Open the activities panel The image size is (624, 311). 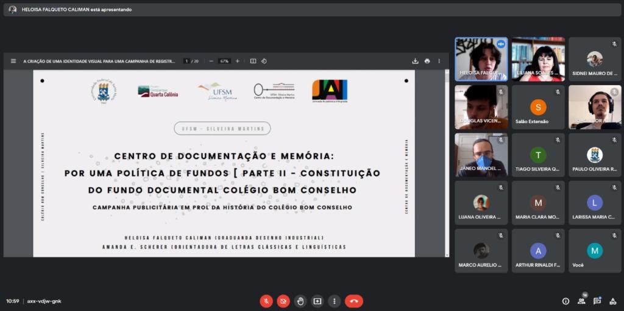(x=613, y=301)
